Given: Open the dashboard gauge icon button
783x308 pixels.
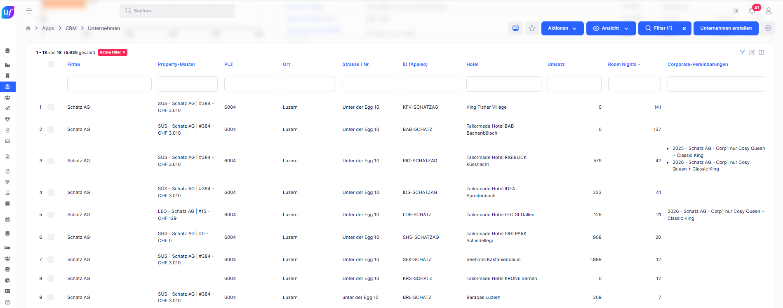Looking at the screenshot, I should (515, 28).
